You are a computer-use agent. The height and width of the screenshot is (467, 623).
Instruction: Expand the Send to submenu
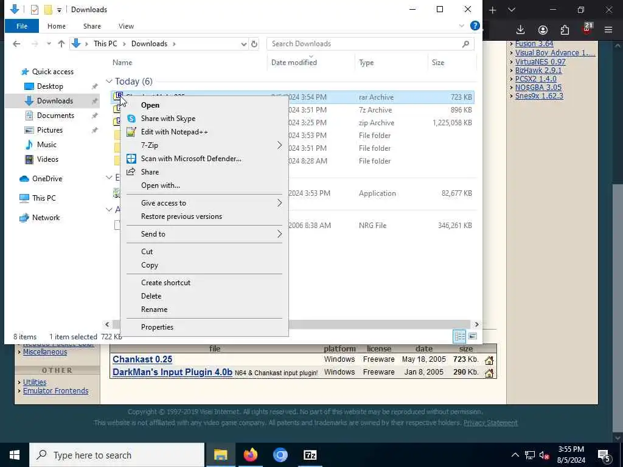pos(204,234)
